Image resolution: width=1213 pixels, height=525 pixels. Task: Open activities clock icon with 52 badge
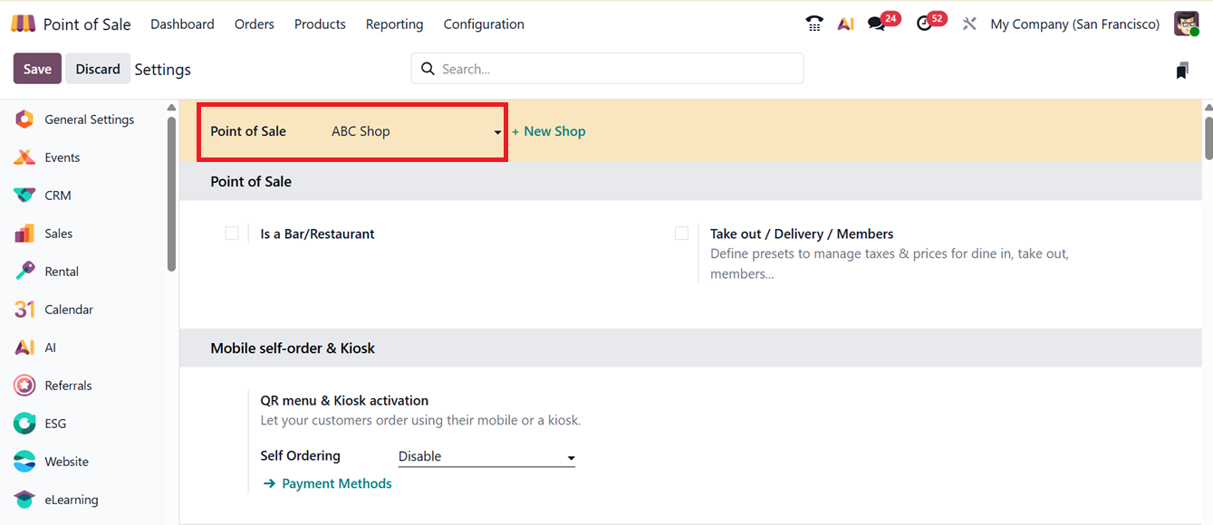(x=925, y=24)
